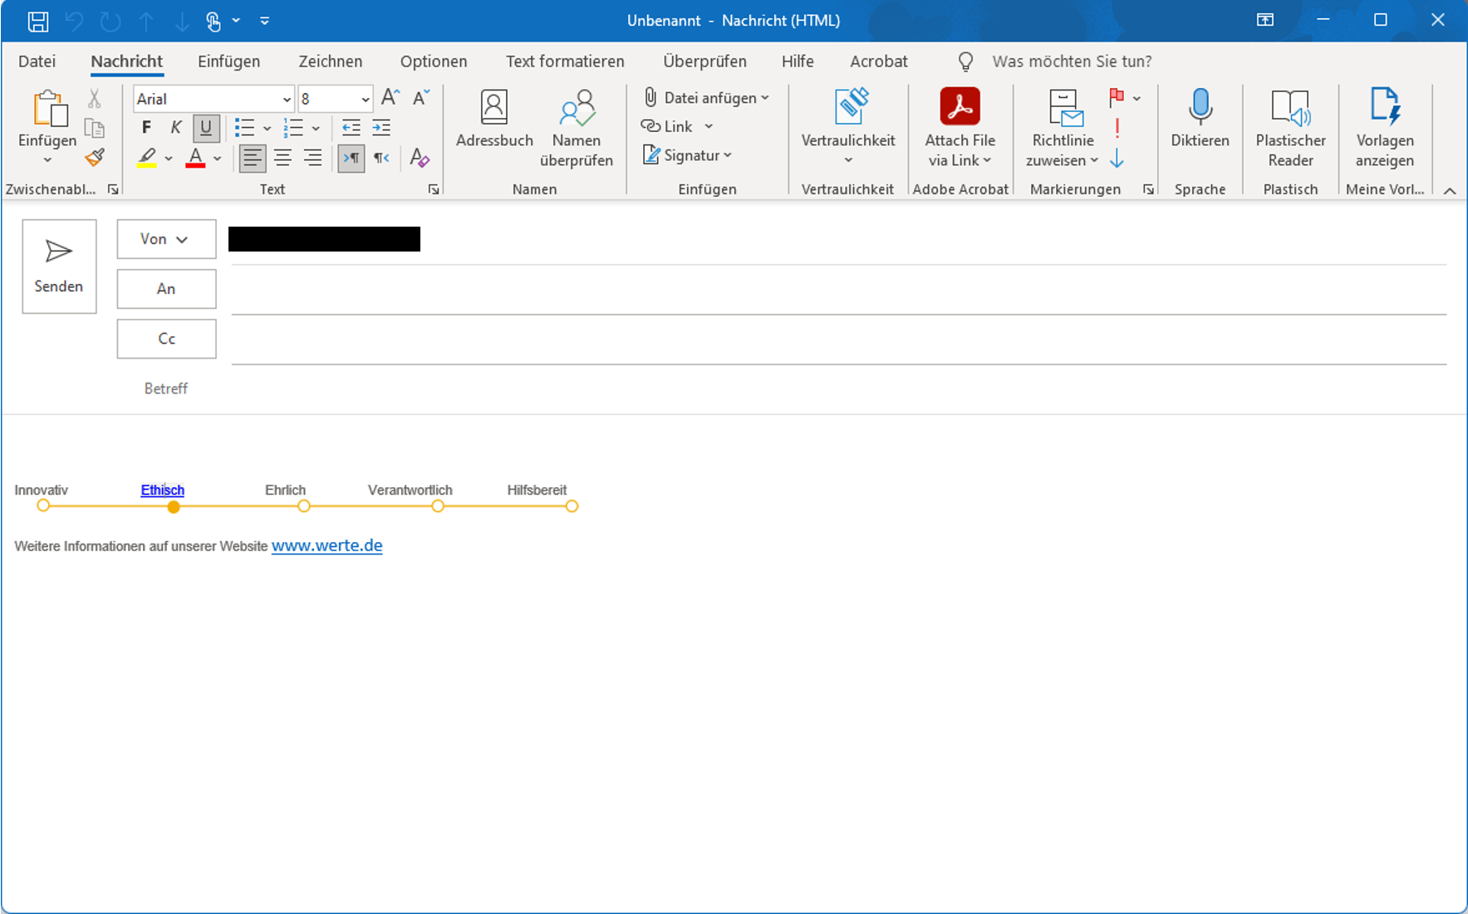The width and height of the screenshot is (1468, 914).
Task: Increase the font size
Action: [x=390, y=98]
